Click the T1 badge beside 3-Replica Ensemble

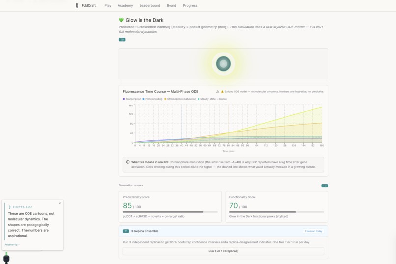126,231
